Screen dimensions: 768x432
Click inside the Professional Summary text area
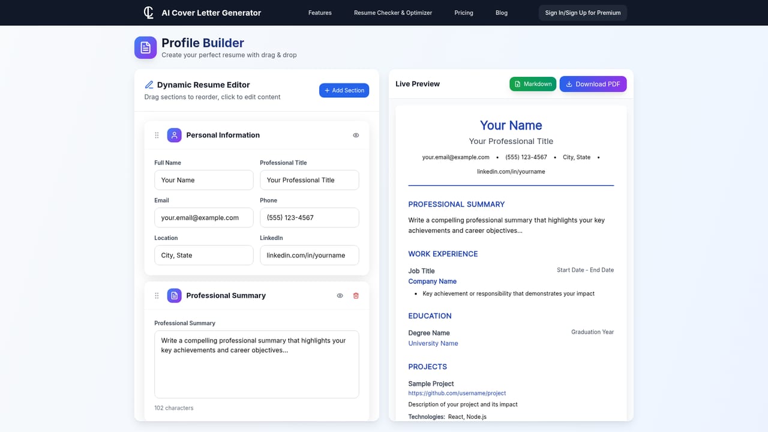point(257,364)
